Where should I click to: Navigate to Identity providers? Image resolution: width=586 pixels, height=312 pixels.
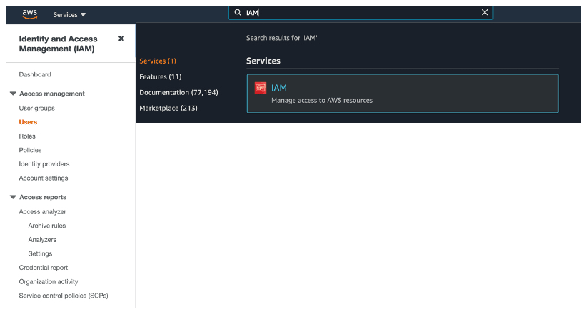coord(44,164)
